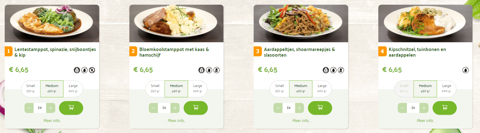Viewport: 480px width, 133px height.
Task: Select Small 350 gr for Lentestamppot
Action: (31, 89)
